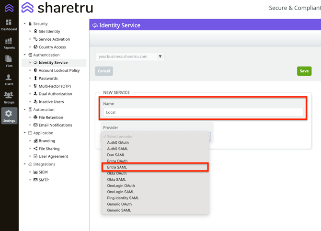
Task: Pick Generic SAML in the provider list
Action: click(x=119, y=210)
